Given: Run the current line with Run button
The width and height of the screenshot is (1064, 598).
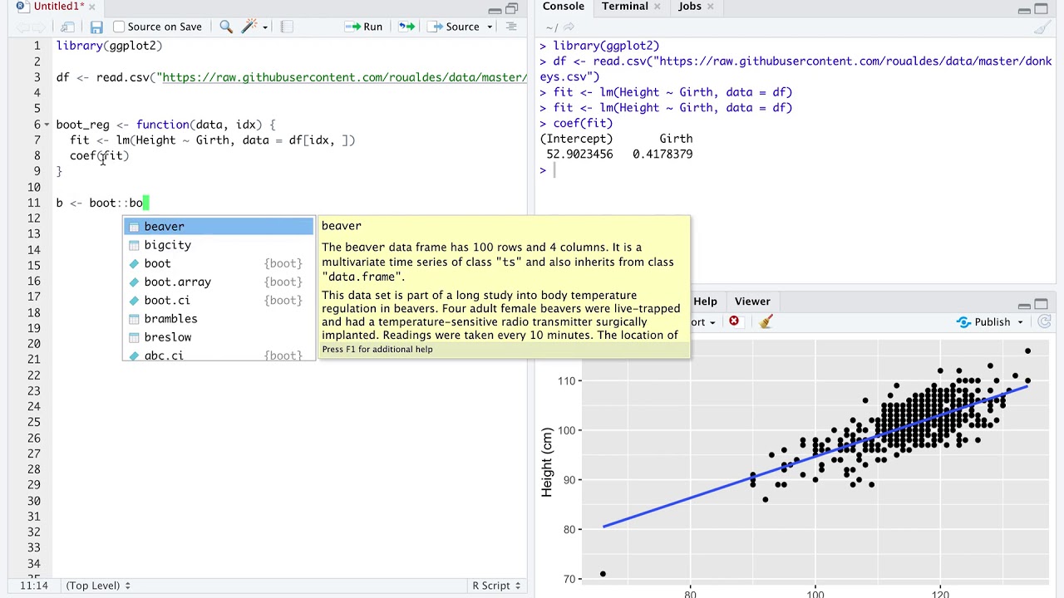Looking at the screenshot, I should (x=364, y=27).
